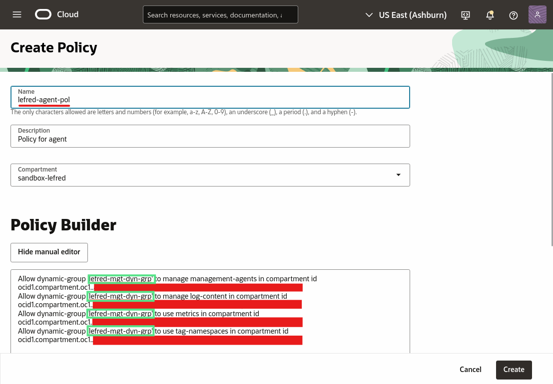Select the US East (Ashburn) region label
Image resolution: width=553 pixels, height=384 pixels.
coord(413,15)
